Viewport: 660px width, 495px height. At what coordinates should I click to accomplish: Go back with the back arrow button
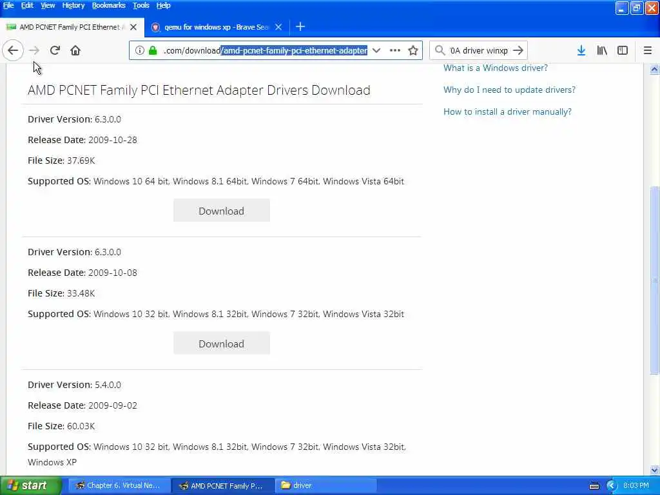[x=13, y=50]
